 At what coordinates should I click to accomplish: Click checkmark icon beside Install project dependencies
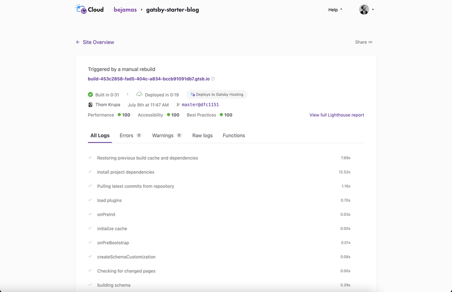pyautogui.click(x=90, y=171)
